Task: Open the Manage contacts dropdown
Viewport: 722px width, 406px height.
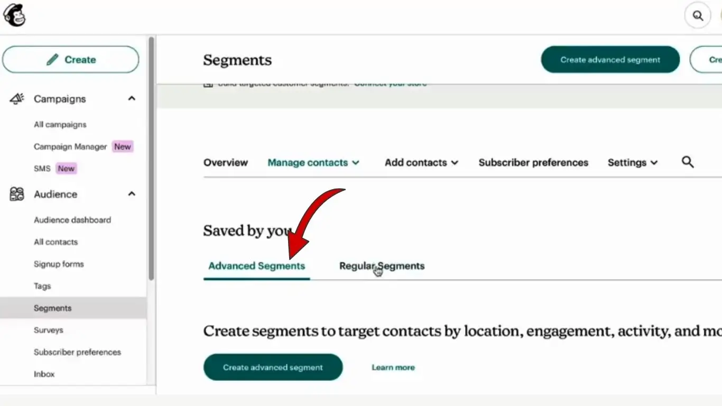Action: coord(313,163)
